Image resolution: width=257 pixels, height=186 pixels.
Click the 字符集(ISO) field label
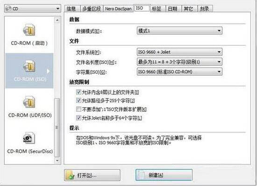[x=91, y=72]
